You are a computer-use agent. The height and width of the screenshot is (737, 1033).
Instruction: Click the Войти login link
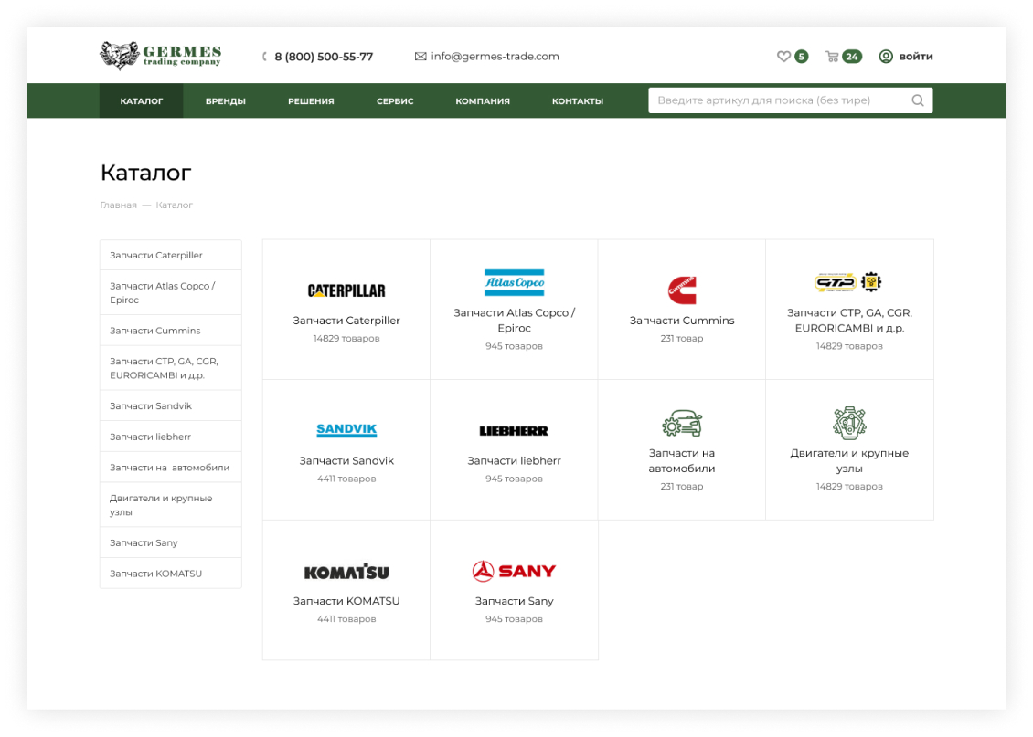tap(916, 57)
